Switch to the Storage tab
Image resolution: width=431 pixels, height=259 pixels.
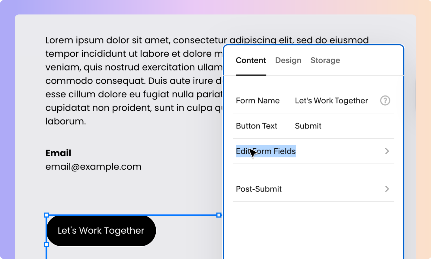(x=325, y=60)
